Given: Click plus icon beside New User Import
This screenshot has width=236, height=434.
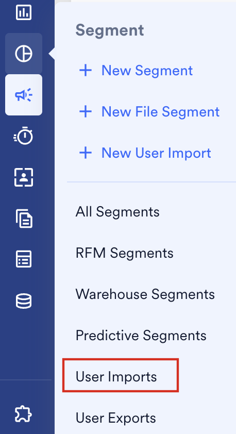Looking at the screenshot, I should [86, 153].
